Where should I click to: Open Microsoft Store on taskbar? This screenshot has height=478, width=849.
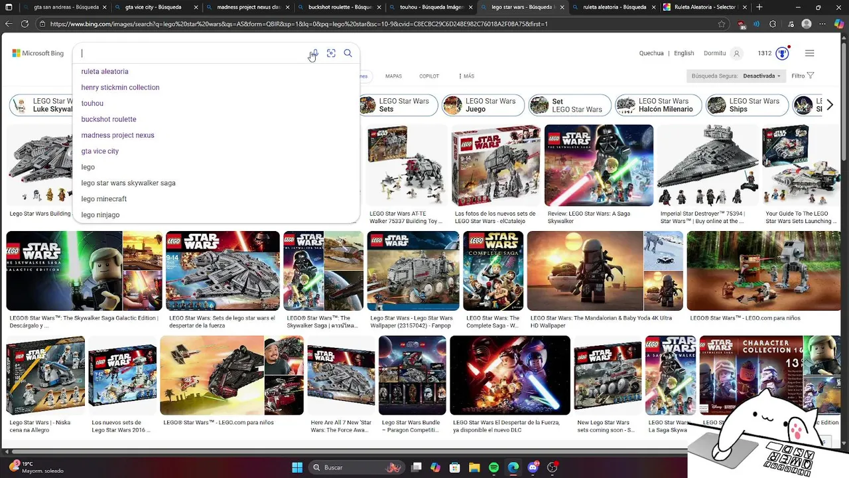coord(455,467)
